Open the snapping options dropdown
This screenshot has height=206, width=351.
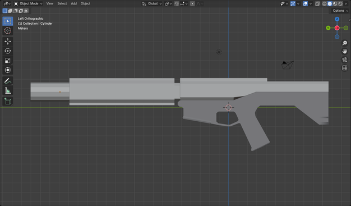183,3
